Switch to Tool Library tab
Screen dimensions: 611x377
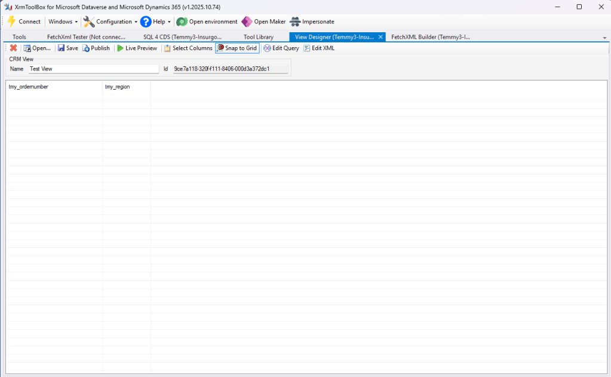click(x=259, y=36)
